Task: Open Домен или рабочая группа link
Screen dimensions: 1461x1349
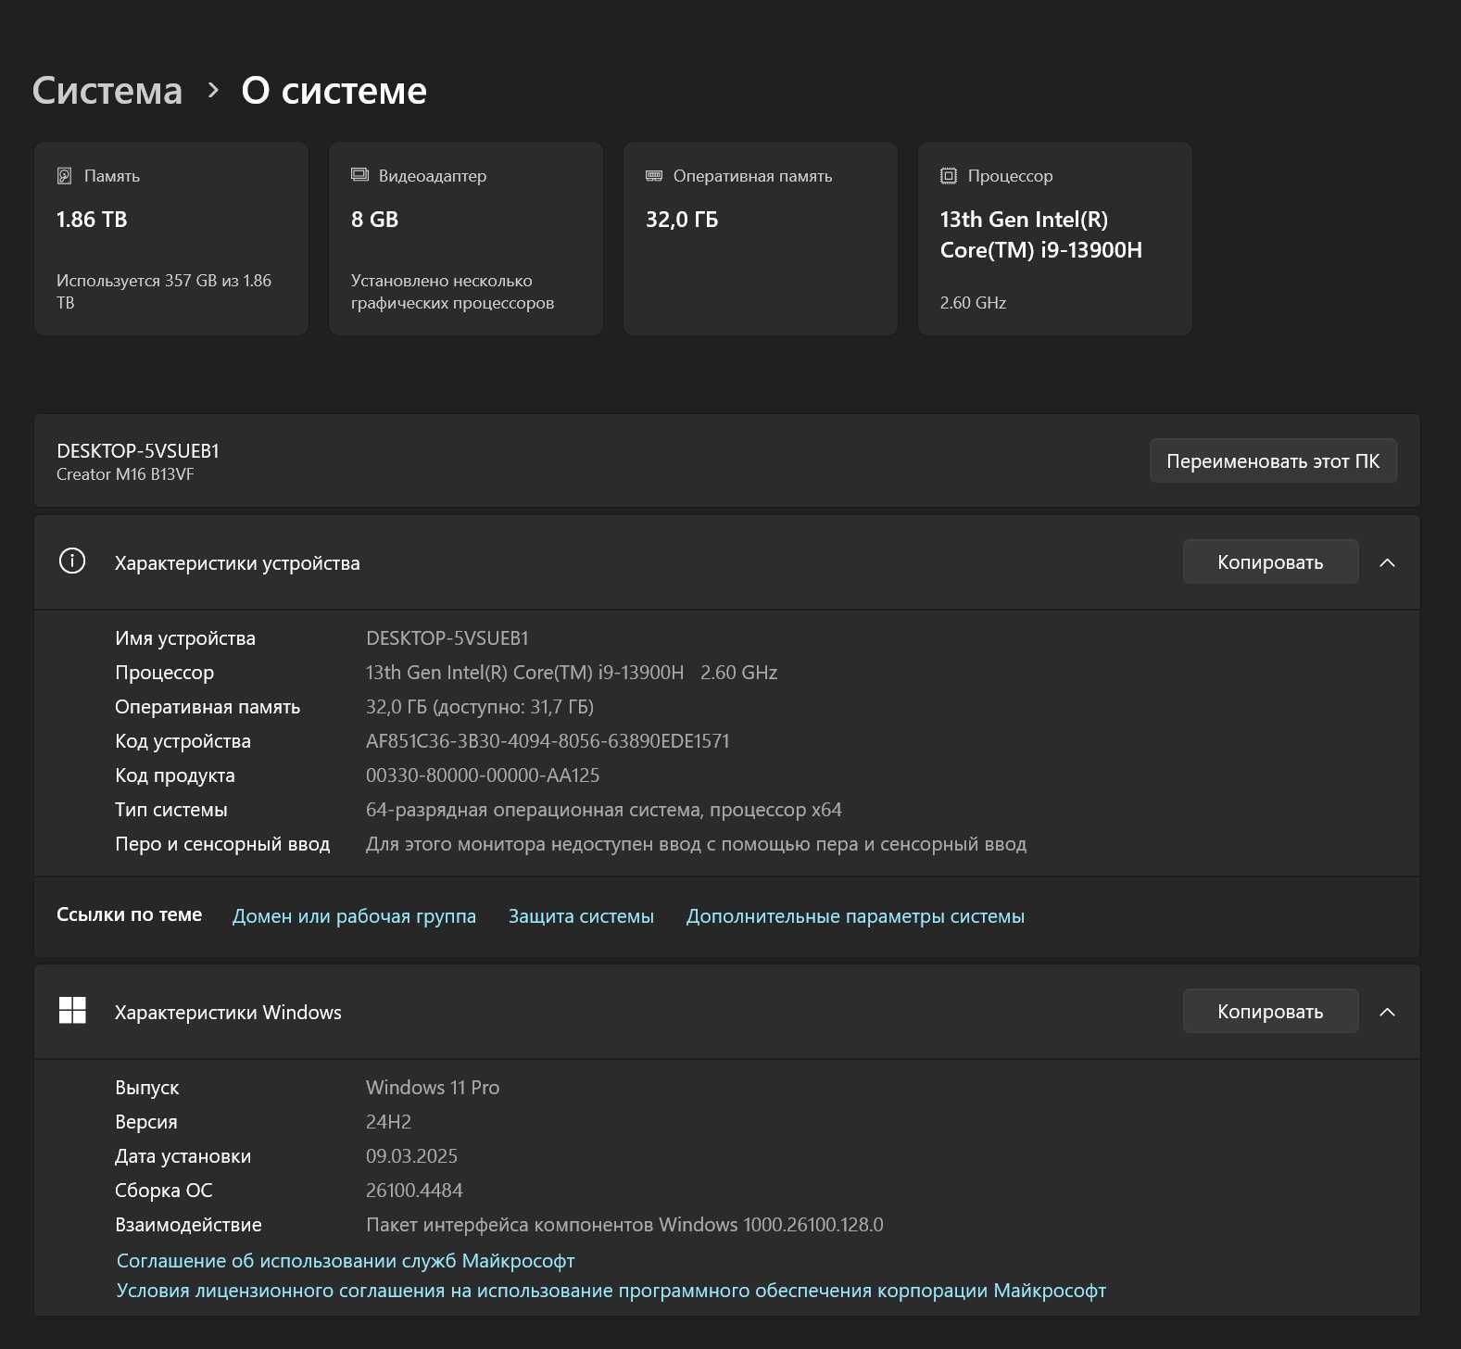Action: (x=354, y=916)
